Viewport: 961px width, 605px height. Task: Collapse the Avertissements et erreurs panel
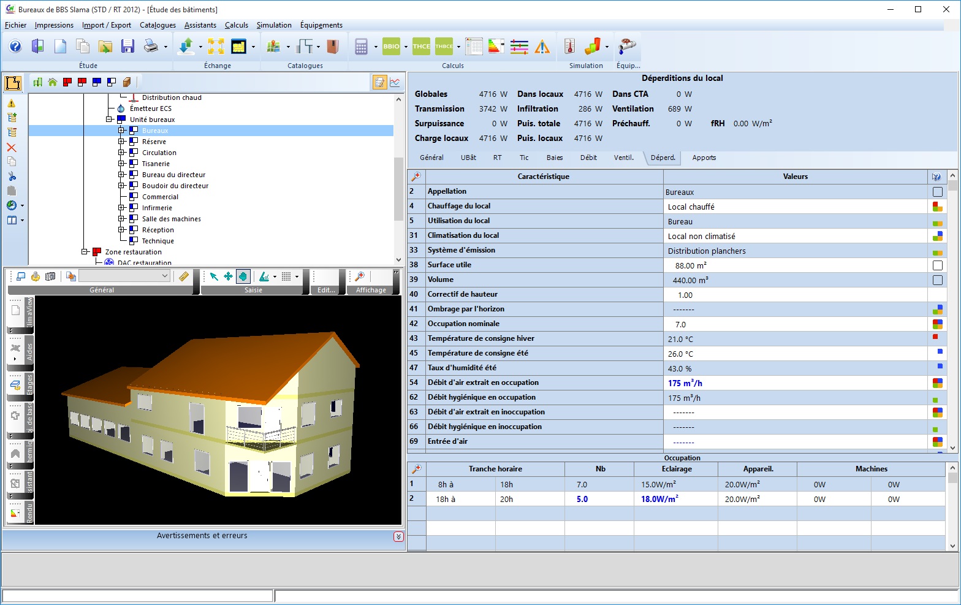pos(398,536)
